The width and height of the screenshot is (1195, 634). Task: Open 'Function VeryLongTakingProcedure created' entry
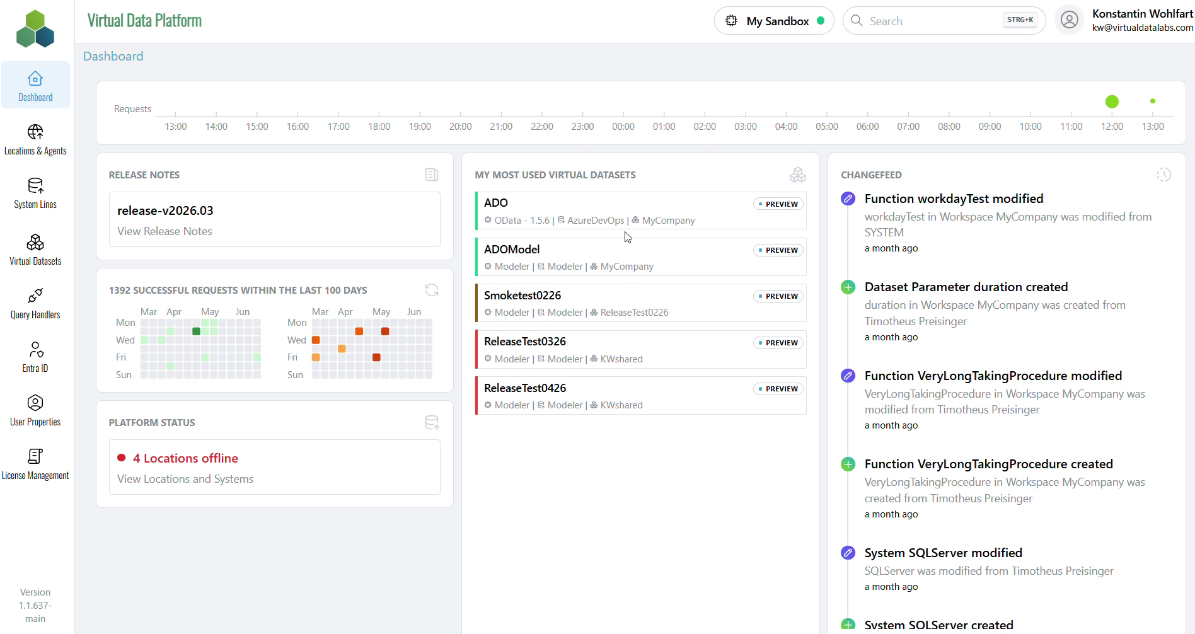pos(989,464)
